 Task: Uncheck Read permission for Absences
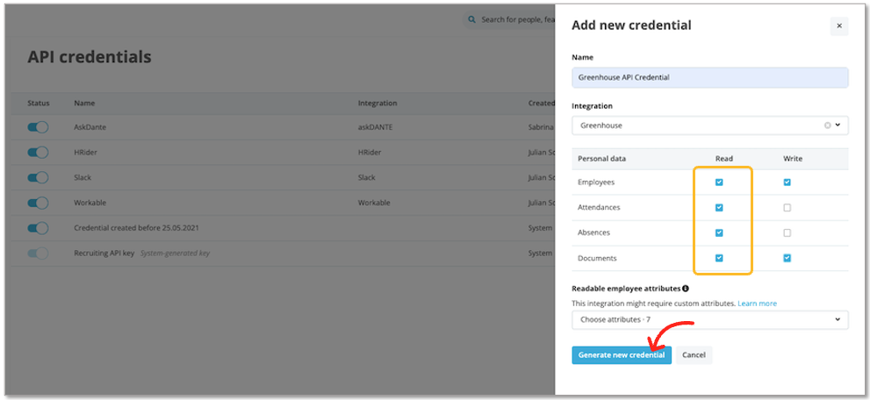click(x=719, y=232)
